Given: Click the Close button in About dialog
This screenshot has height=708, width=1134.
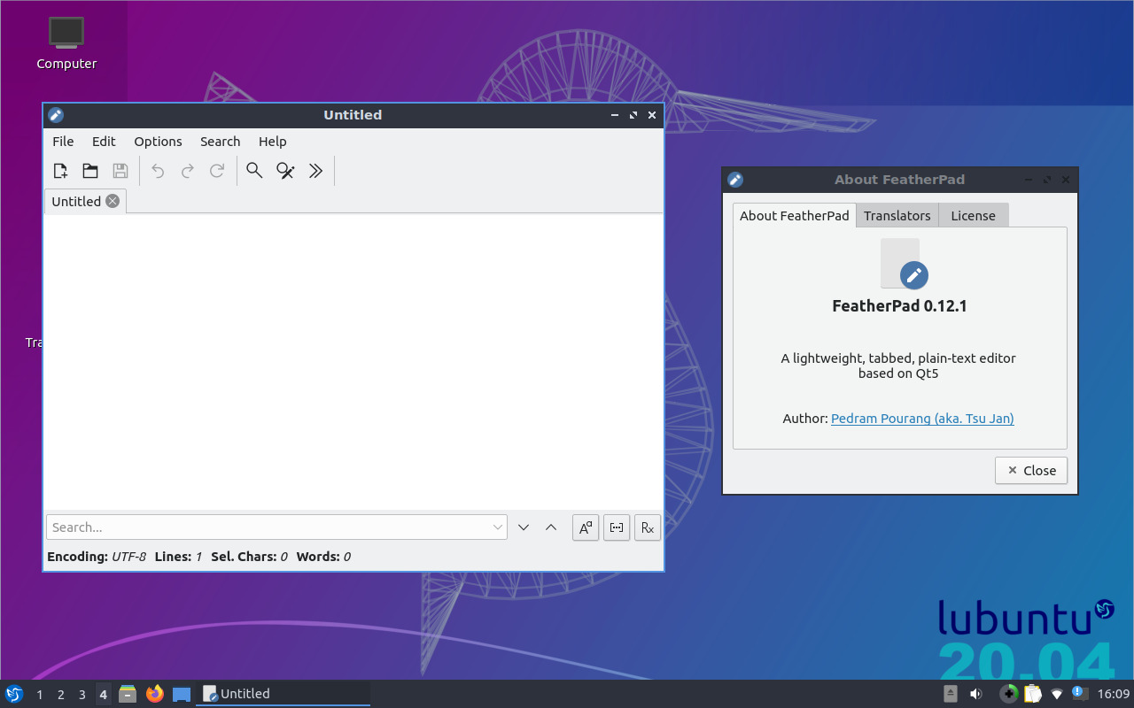Looking at the screenshot, I should (x=1031, y=471).
